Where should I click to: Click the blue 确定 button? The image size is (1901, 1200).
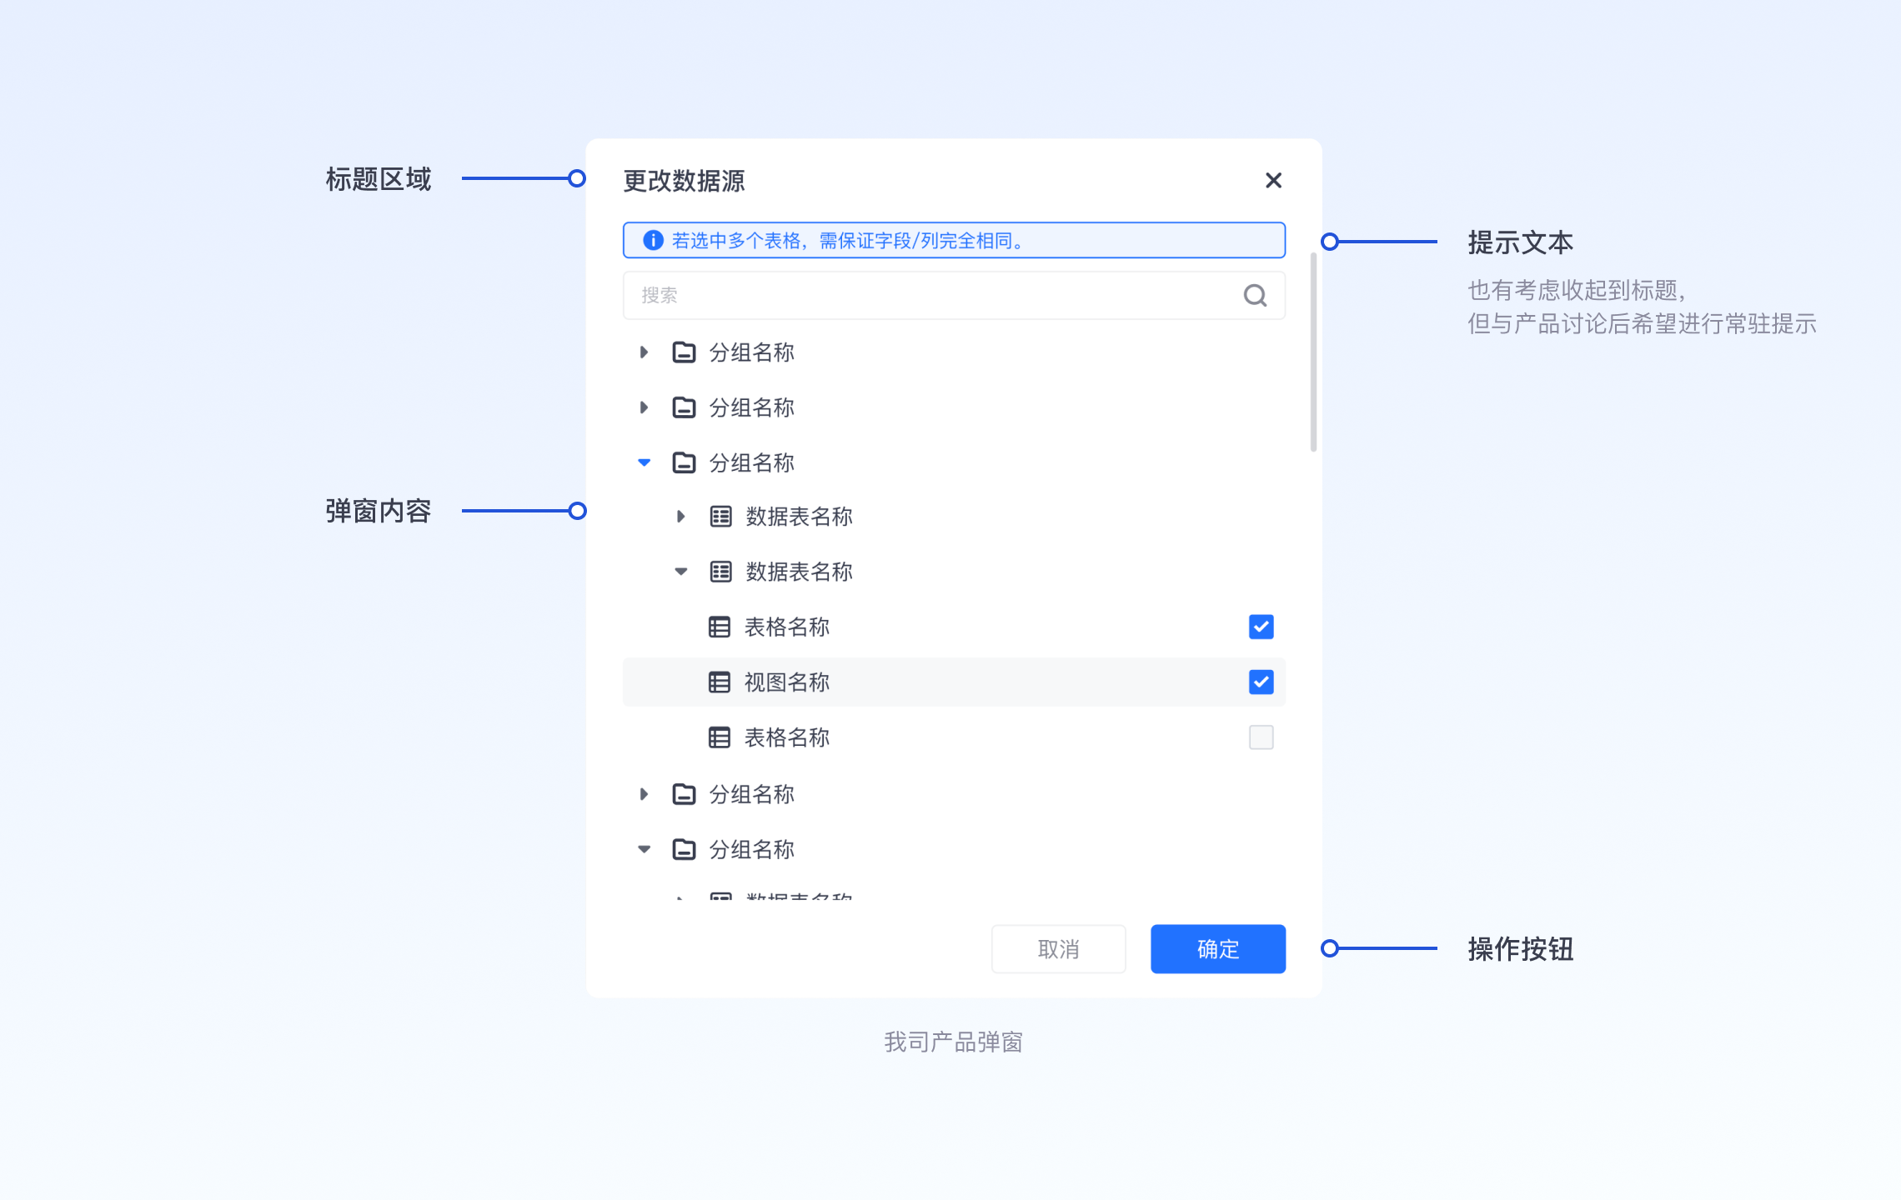1217,948
